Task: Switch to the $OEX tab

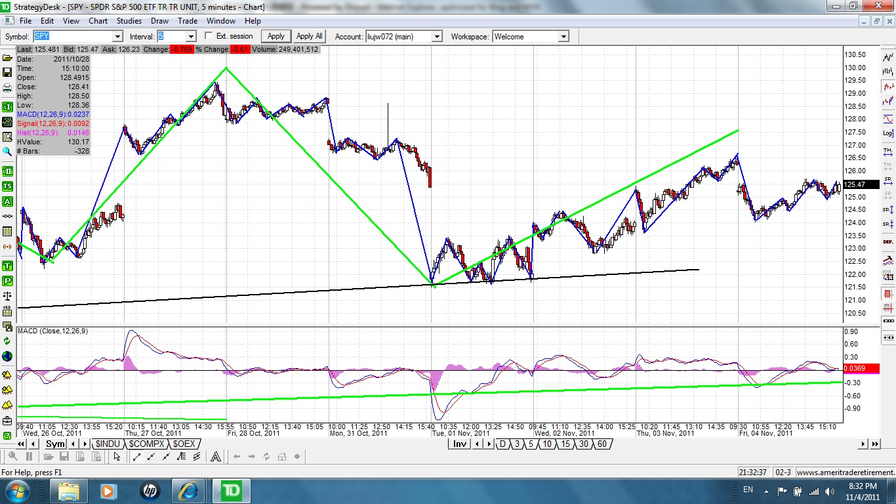Action: click(184, 444)
